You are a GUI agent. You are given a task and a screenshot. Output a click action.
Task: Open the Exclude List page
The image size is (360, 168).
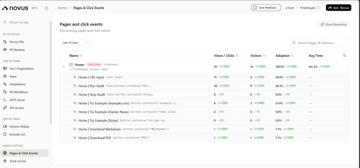[17, 134]
